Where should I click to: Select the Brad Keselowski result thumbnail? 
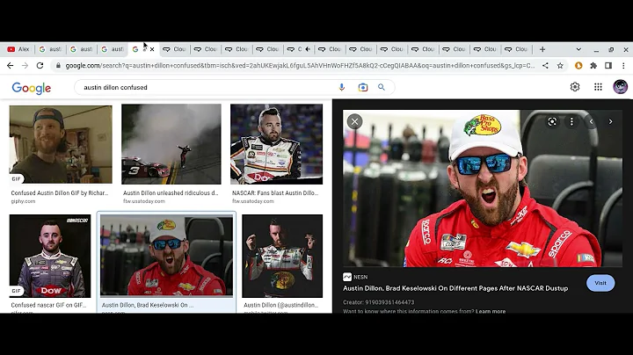click(166, 256)
